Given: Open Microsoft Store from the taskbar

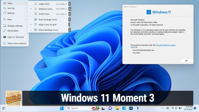Looking at the screenshot, I should point(131,108).
